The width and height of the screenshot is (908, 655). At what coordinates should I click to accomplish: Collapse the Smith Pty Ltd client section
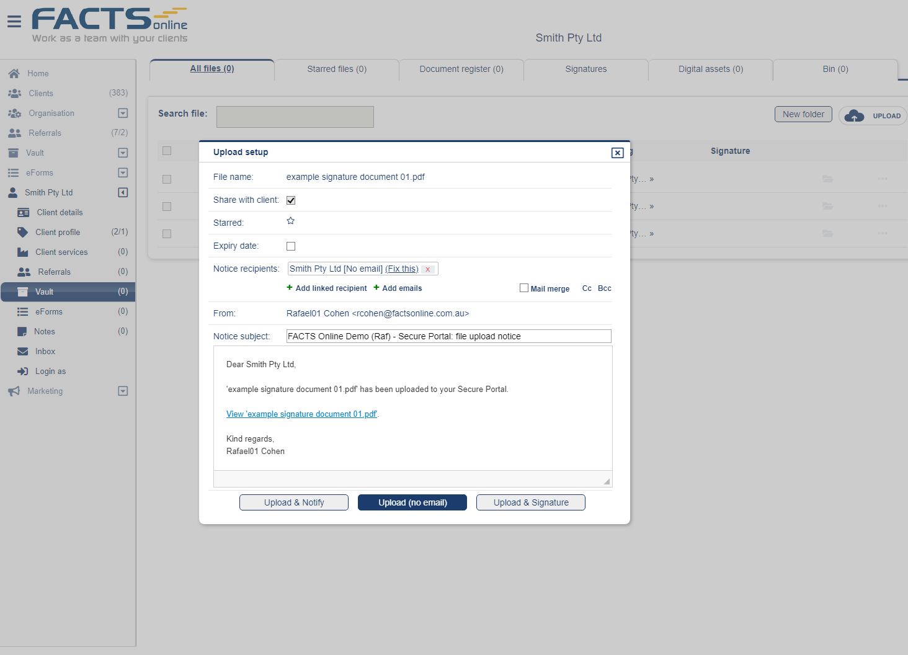[x=123, y=192]
